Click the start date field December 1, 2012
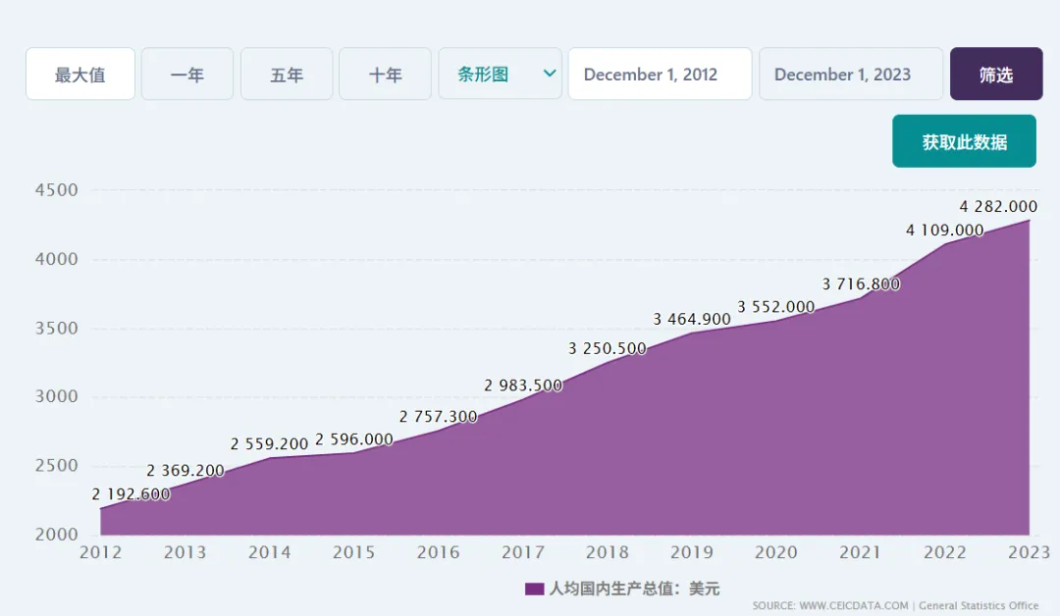1060x616 pixels. point(660,75)
